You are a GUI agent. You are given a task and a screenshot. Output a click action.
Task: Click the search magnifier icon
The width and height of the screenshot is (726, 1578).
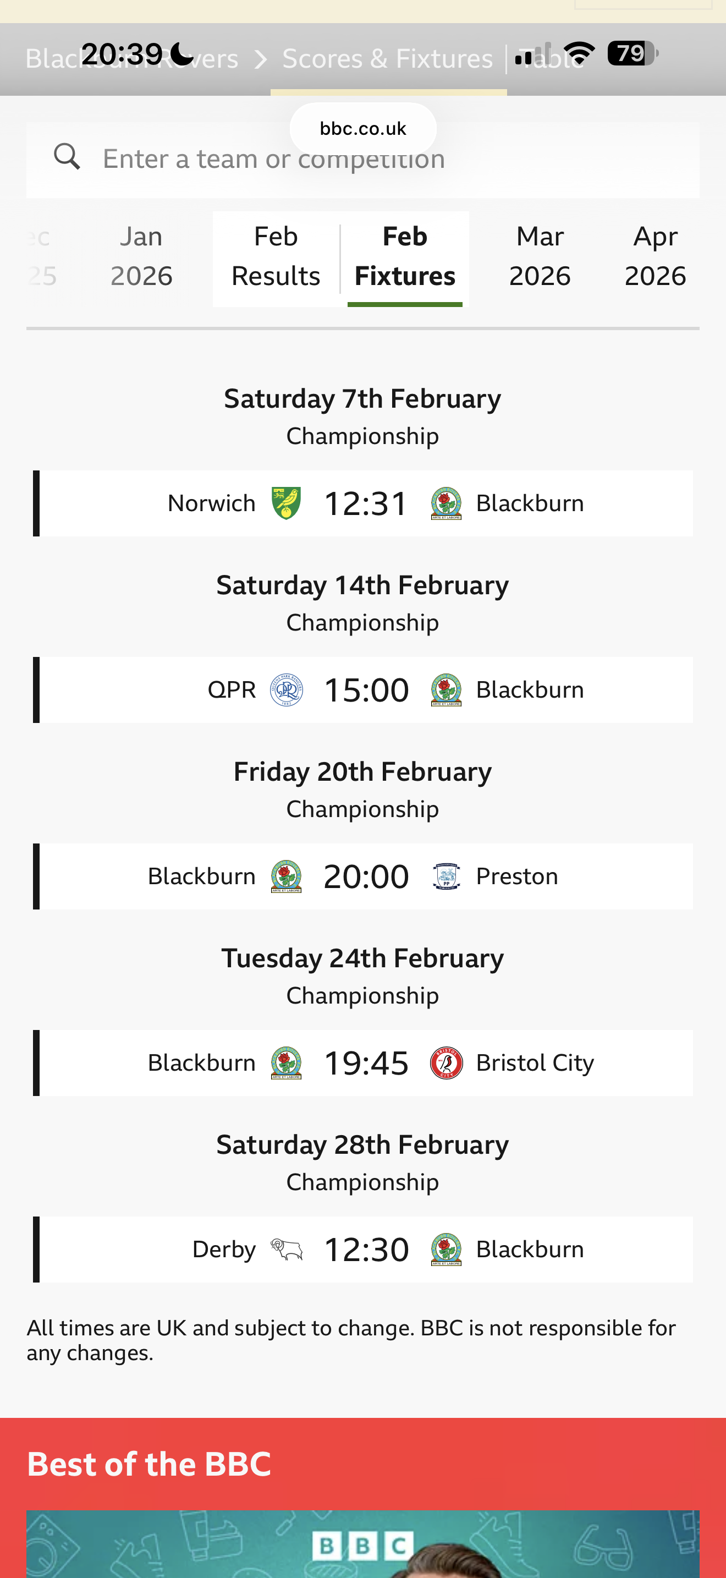pos(67,157)
